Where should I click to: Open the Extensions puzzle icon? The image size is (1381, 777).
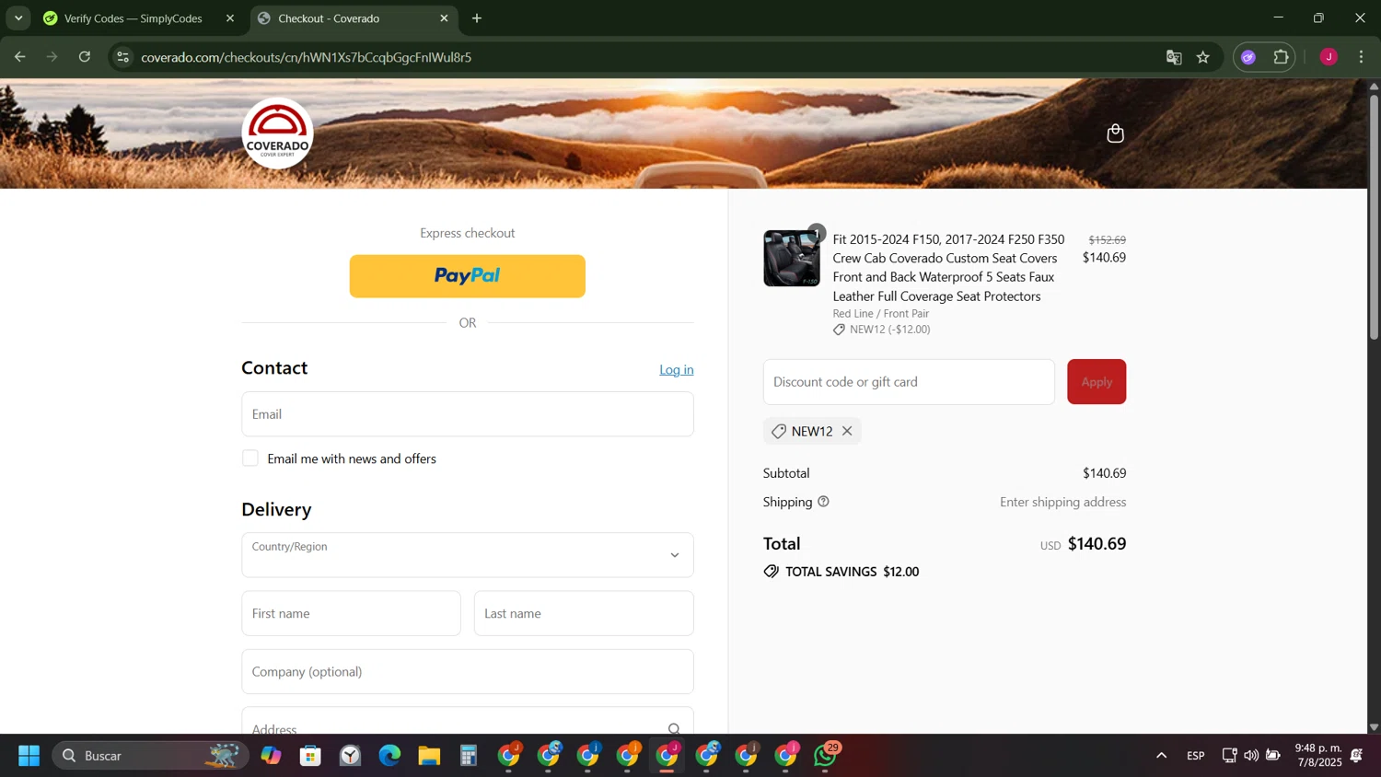click(x=1281, y=57)
